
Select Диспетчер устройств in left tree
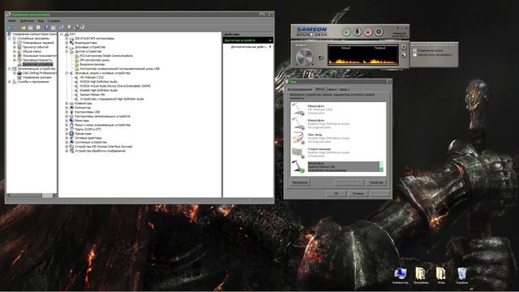37,64
